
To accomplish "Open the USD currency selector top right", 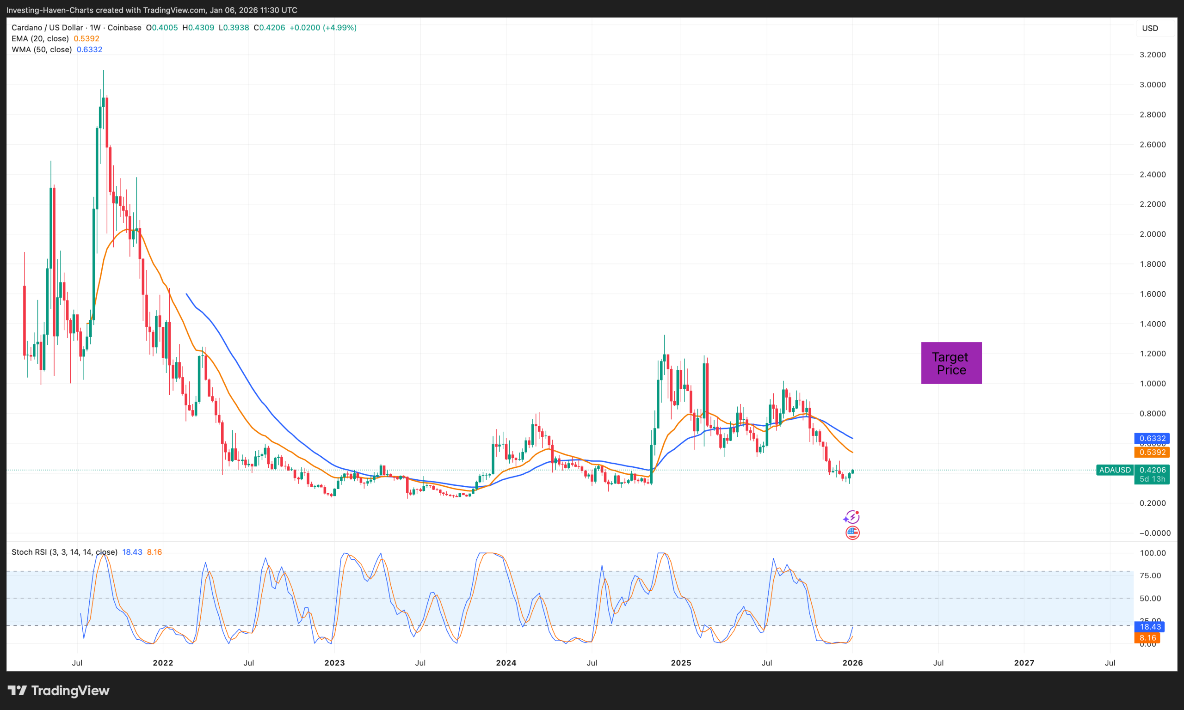I will click(x=1152, y=28).
